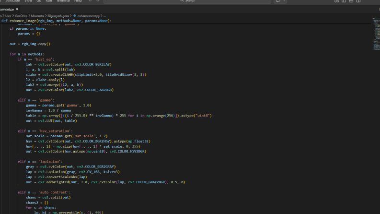Open the View menu
The image size is (380, 214).
(28, 1)
